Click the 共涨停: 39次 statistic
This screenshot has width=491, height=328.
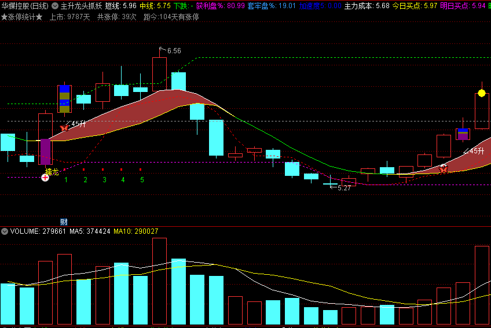(117, 17)
